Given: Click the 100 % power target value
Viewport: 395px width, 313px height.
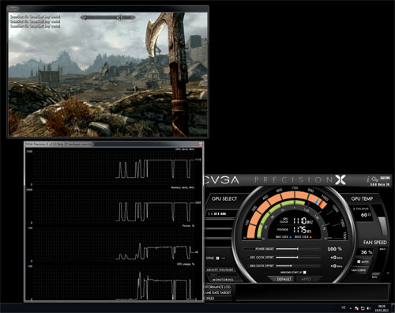Looking at the screenshot, I should [334, 249].
